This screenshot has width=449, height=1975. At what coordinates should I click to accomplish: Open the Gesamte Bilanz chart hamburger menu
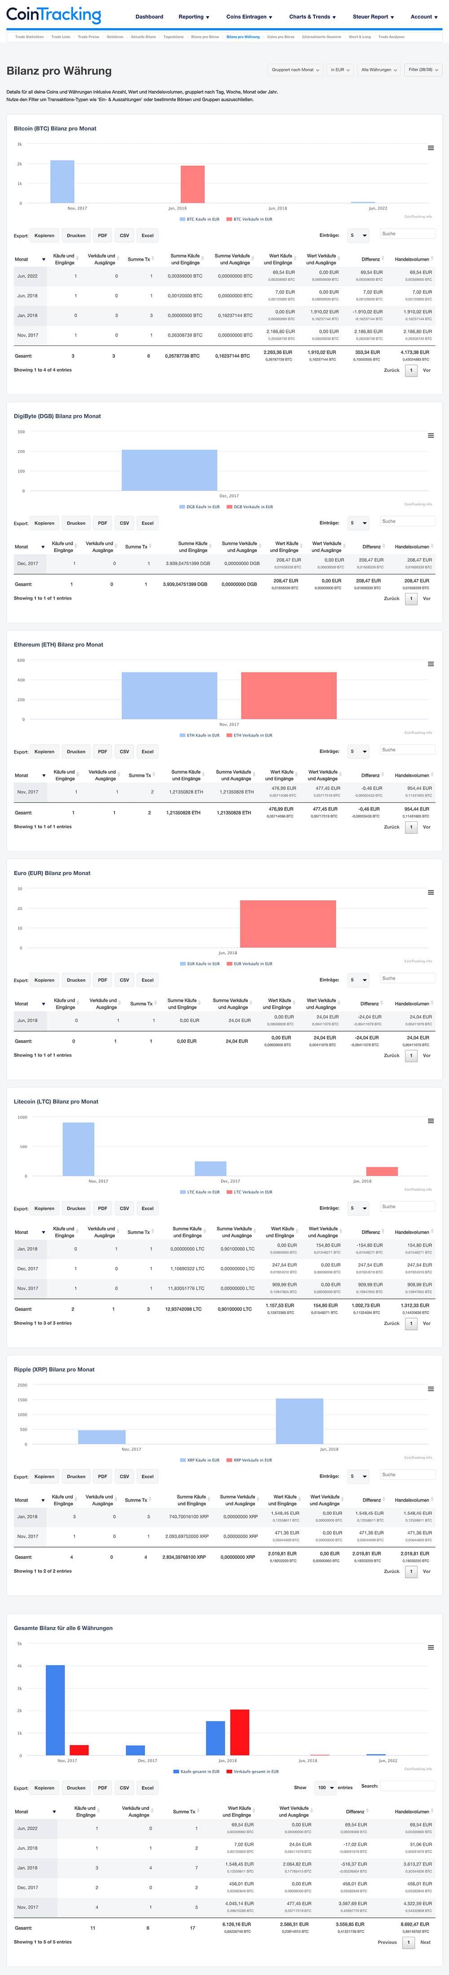431,1647
